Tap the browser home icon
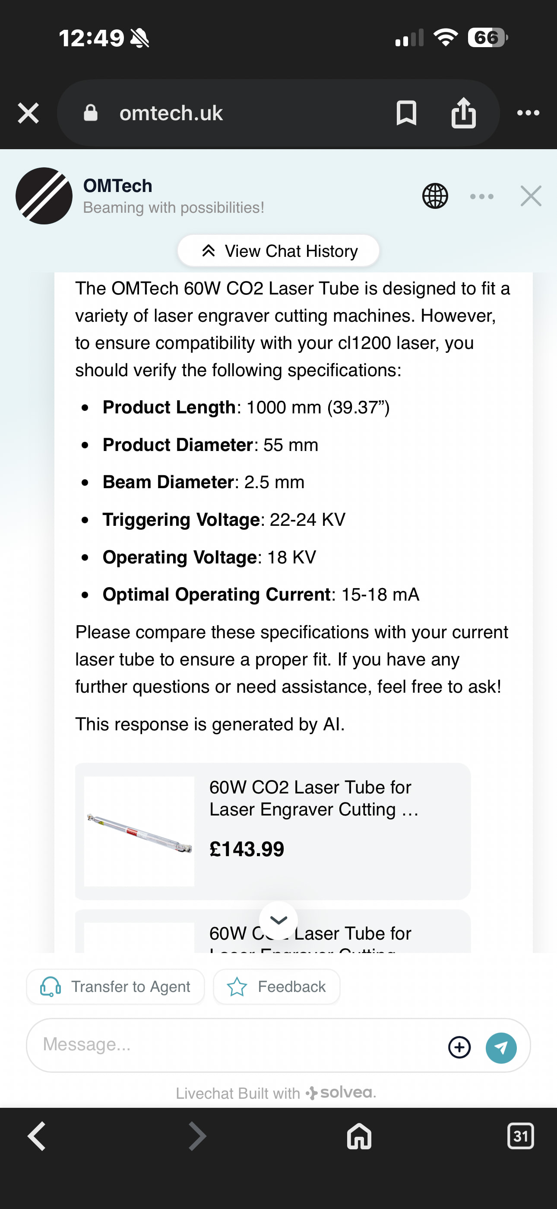Image resolution: width=557 pixels, height=1209 pixels. pyautogui.click(x=359, y=1136)
